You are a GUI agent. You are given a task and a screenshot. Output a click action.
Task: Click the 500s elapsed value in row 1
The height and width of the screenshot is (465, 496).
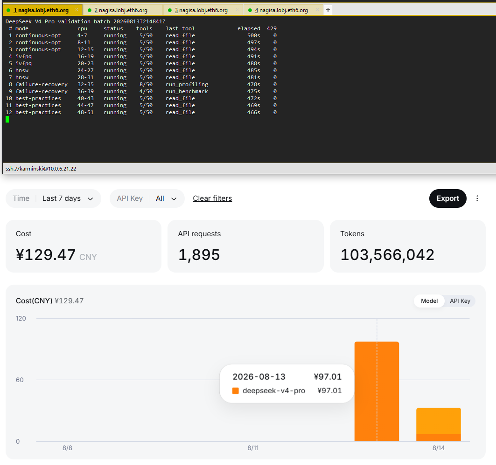tap(254, 35)
